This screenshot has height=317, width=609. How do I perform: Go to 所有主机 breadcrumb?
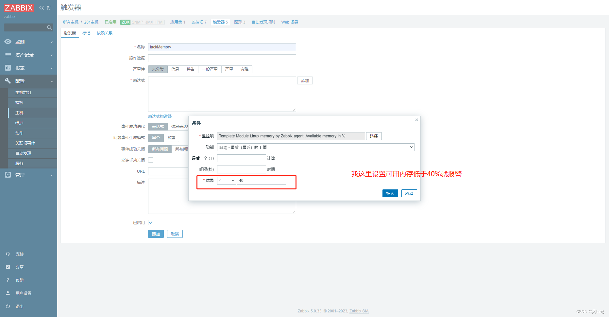pyautogui.click(x=71, y=22)
